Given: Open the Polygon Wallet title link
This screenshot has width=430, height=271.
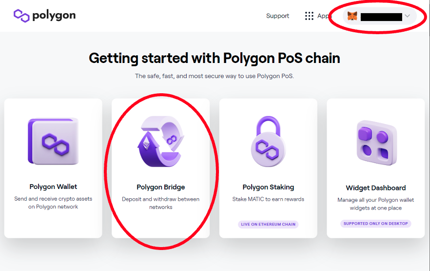Looking at the screenshot, I should click(53, 187).
